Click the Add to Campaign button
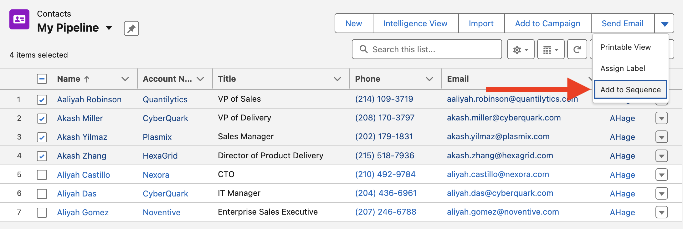The width and height of the screenshot is (683, 229). (547, 23)
